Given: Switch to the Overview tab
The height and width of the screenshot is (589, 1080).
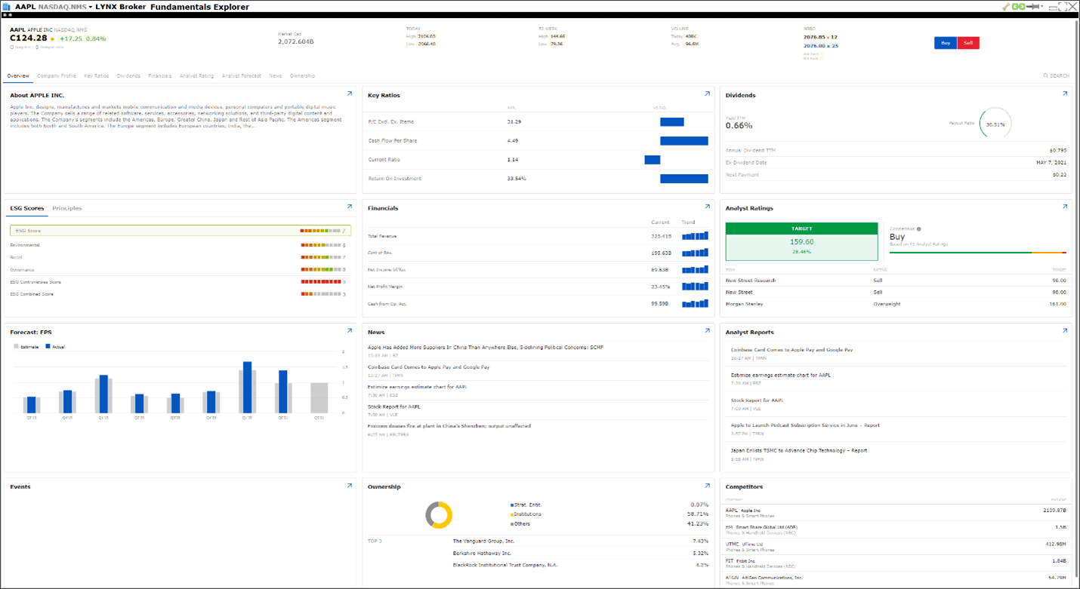Looking at the screenshot, I should pyautogui.click(x=18, y=76).
